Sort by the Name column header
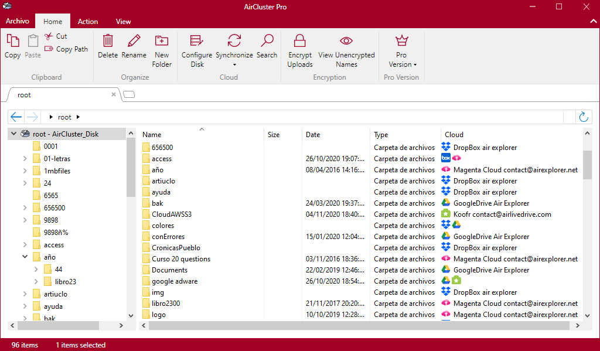This screenshot has height=351, width=600. coord(152,135)
